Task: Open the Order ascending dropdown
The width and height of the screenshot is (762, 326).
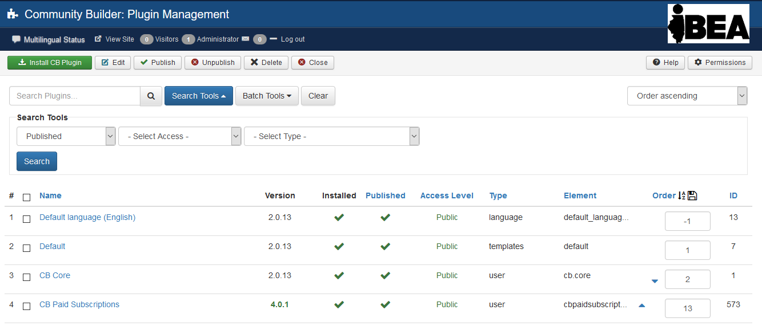Action: 687,96
